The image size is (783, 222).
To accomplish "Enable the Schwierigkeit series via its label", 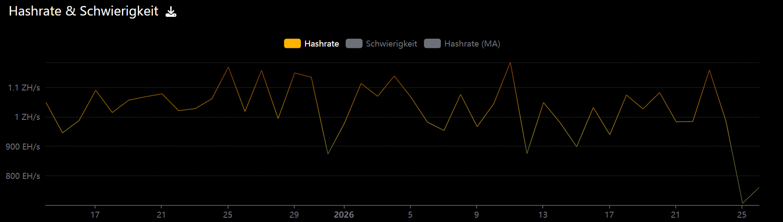I will [391, 44].
